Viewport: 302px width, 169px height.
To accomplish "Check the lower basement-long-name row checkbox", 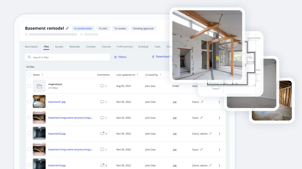I will [29, 149].
